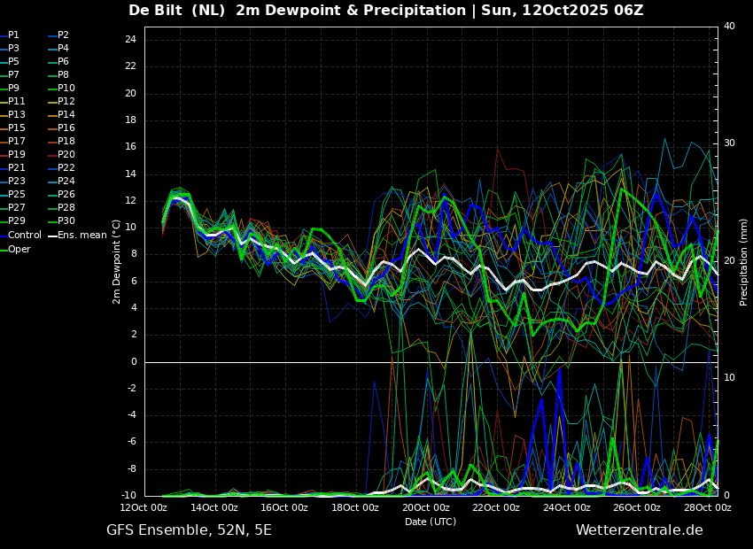Screen dimensions: 753x549
Task: Click the 40 mm precipitation axis value
Action: [x=729, y=26]
